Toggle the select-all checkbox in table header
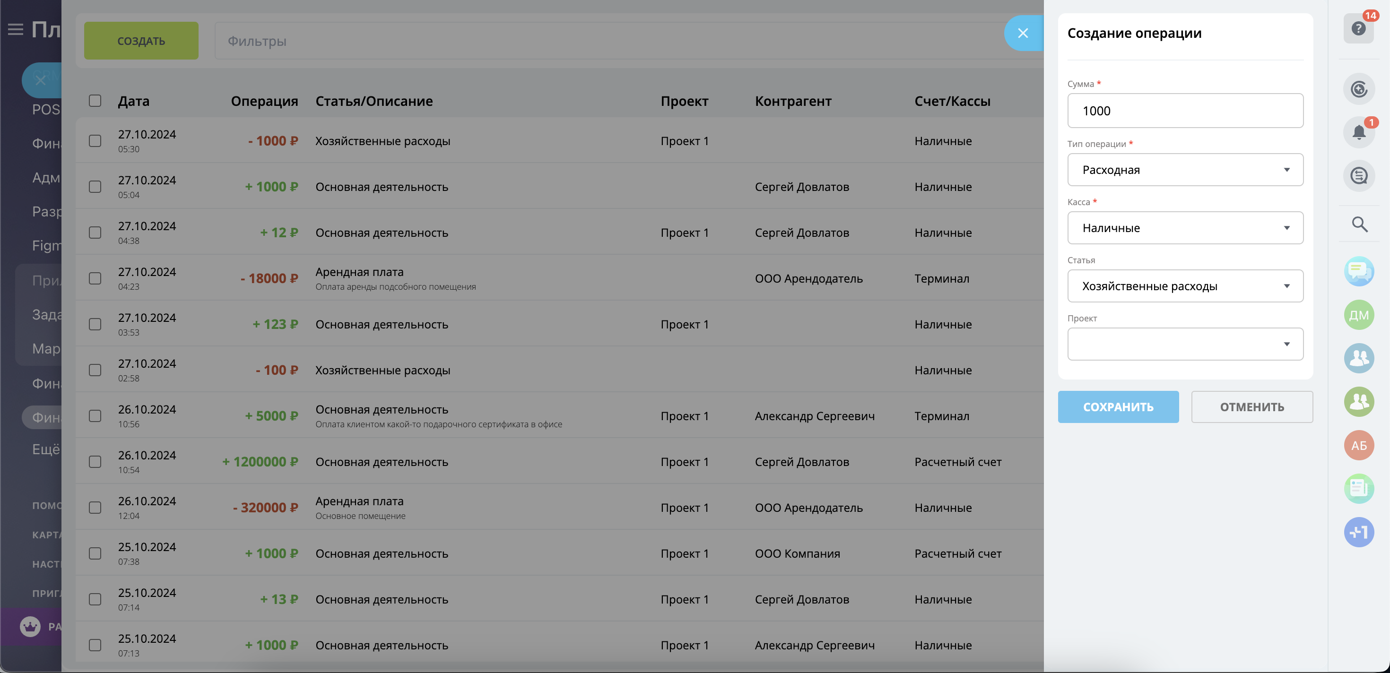1390x673 pixels. point(95,101)
